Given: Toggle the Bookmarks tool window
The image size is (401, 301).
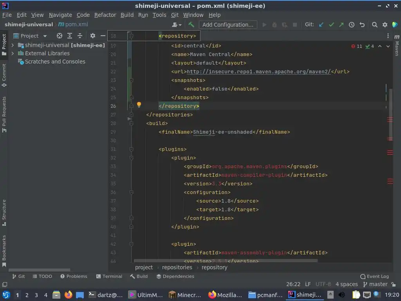Looking at the screenshot, I should coord(4,251).
